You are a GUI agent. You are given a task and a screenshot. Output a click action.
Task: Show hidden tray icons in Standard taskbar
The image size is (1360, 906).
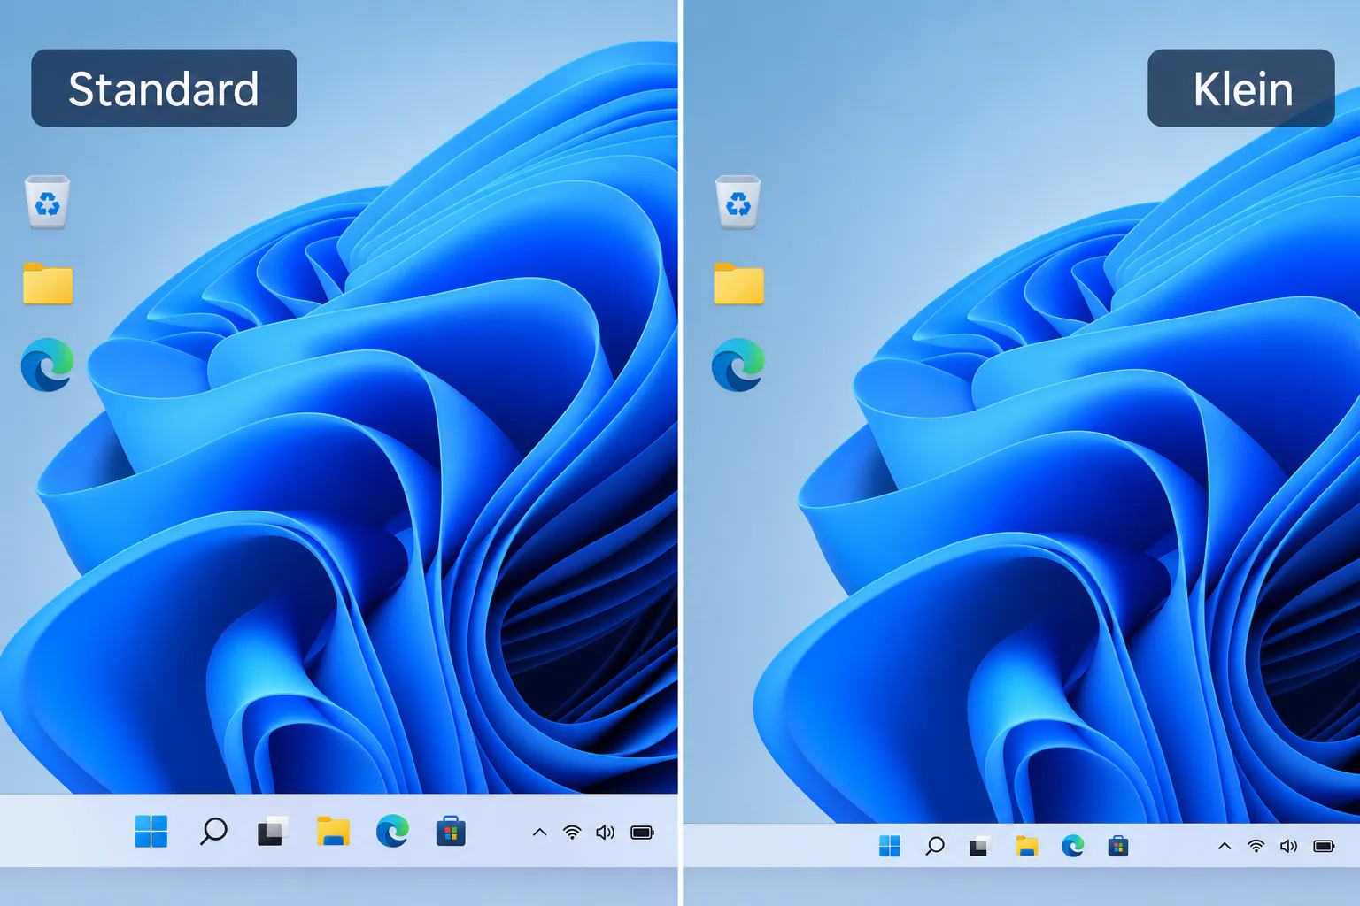click(x=539, y=833)
